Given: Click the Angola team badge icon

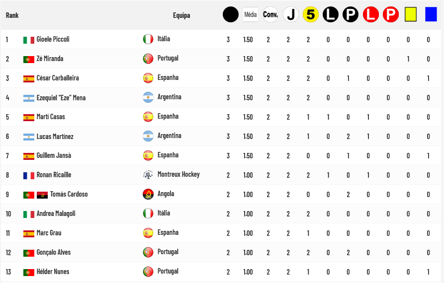Looking at the screenshot, I should click(x=148, y=194).
